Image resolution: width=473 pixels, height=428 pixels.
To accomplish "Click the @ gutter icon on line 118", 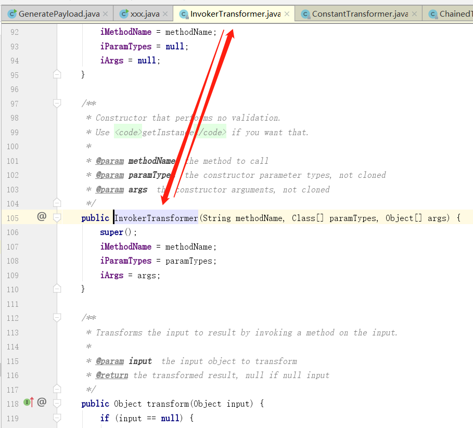I will (42, 402).
